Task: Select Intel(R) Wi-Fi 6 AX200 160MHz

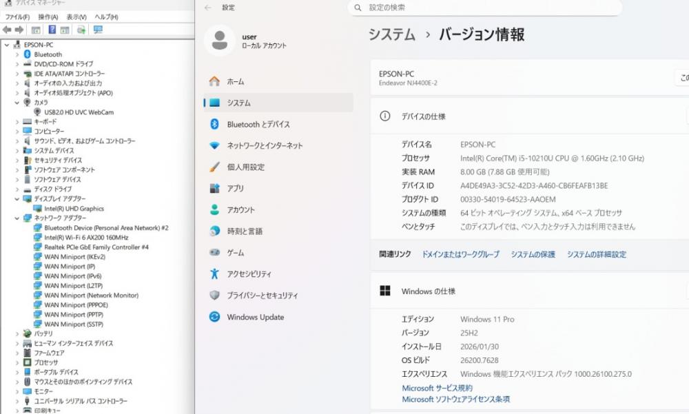Action: click(86, 238)
